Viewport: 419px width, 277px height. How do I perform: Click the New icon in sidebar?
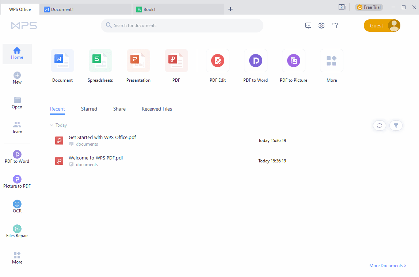pos(17,78)
